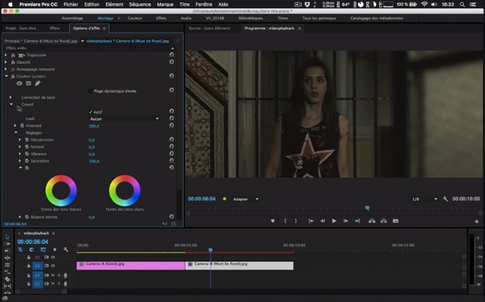Add a marker in the program monitor
The height and width of the screenshot is (302, 485).
273,221
